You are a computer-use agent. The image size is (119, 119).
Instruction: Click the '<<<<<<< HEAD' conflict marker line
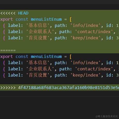[x=59, y=13]
